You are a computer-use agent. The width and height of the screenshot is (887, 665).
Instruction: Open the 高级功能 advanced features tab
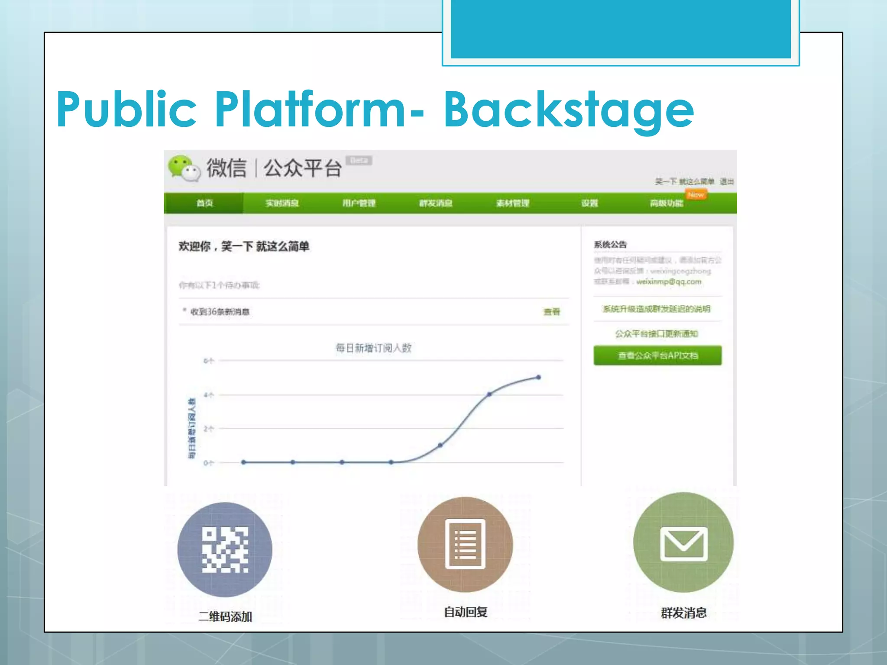(667, 203)
